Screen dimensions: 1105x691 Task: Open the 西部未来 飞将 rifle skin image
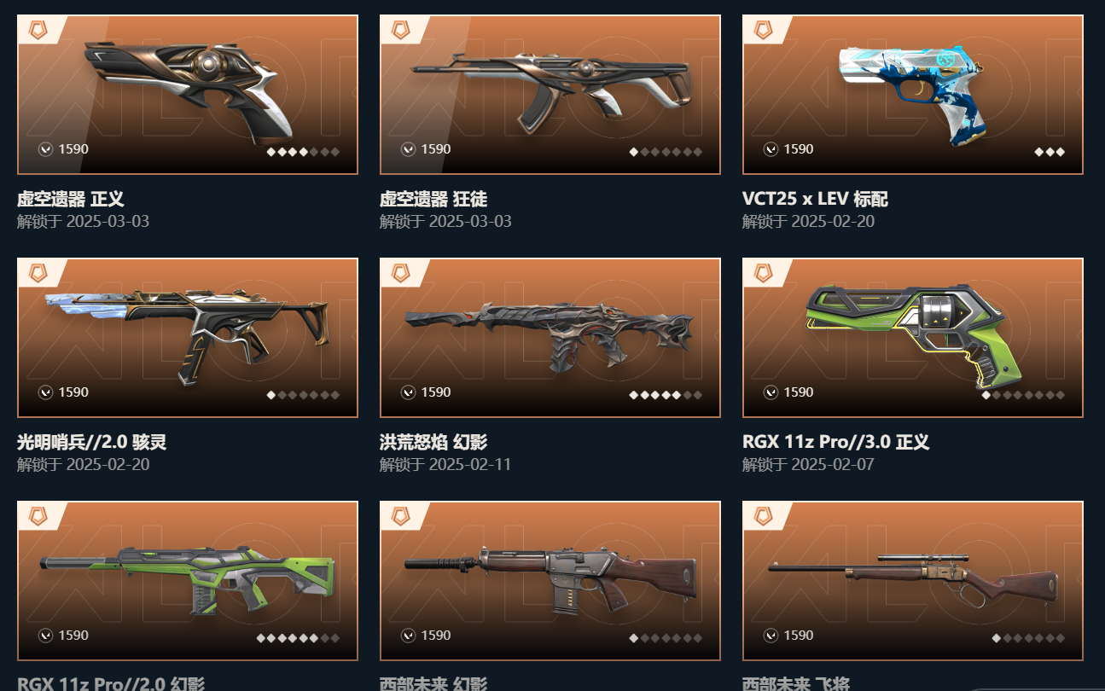[913, 583]
